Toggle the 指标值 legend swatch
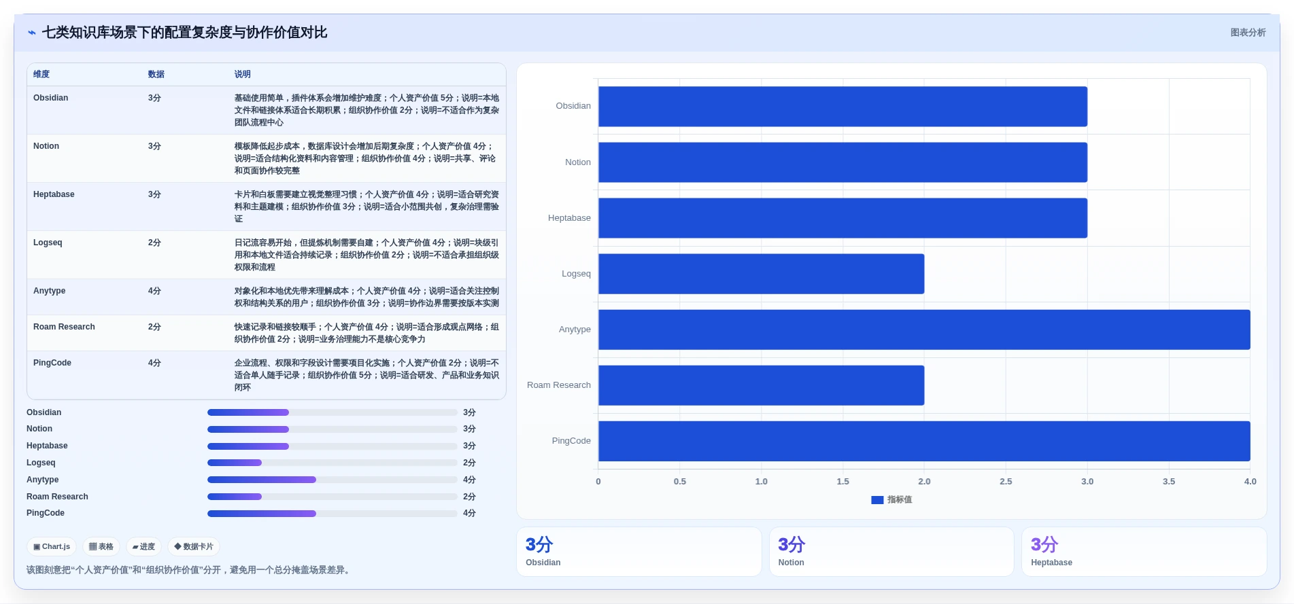Viewport: 1294px width, 604px height. [x=877, y=500]
